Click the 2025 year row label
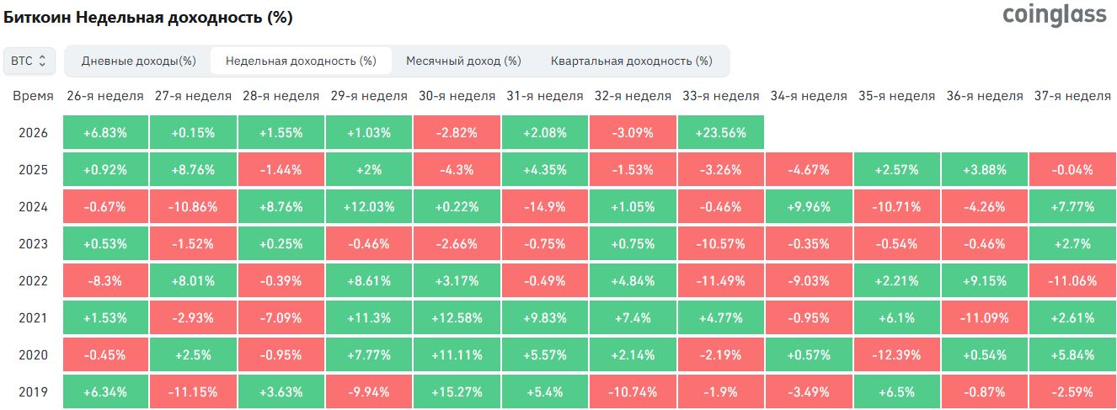 pyautogui.click(x=34, y=170)
